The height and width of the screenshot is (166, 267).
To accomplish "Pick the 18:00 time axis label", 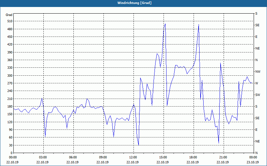I will point(193,157).
